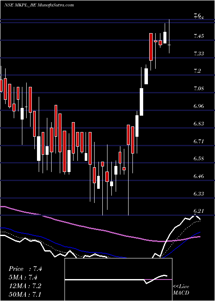215x301 pixels.
Task: Select the 6.71 price axis label
Action: 199,141
